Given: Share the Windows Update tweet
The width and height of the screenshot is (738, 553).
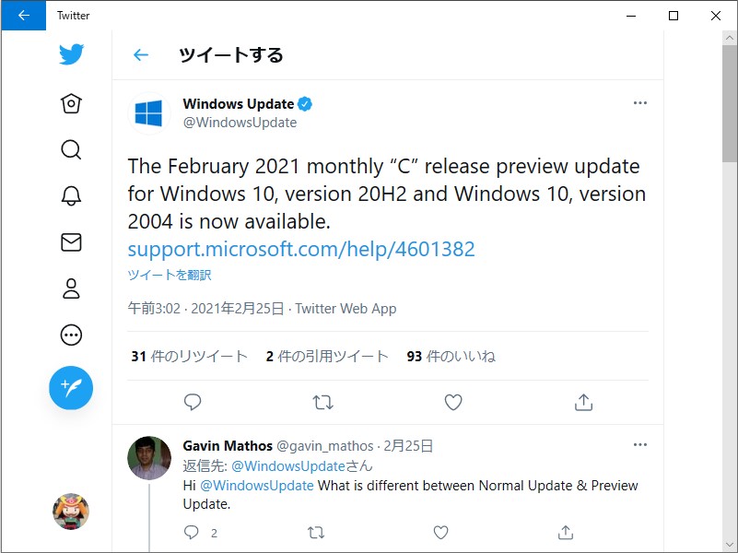Looking at the screenshot, I should point(581,402).
